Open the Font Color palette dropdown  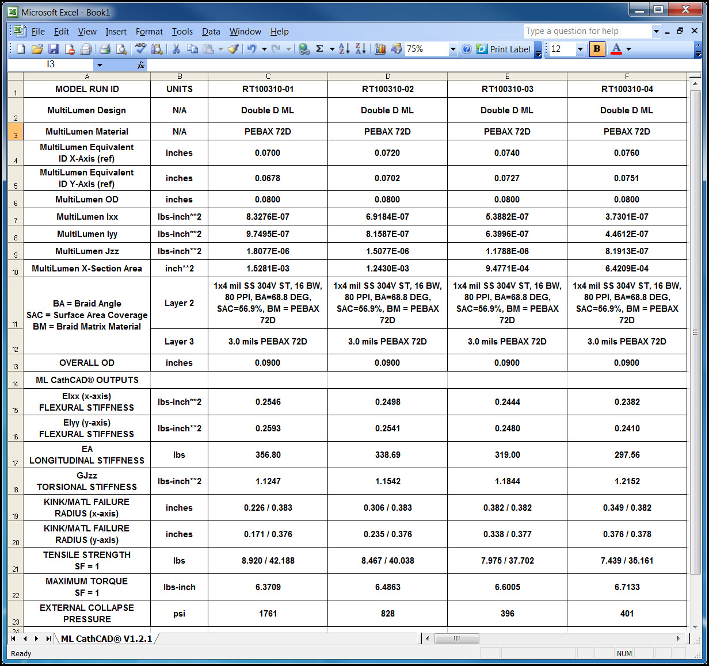(x=628, y=49)
